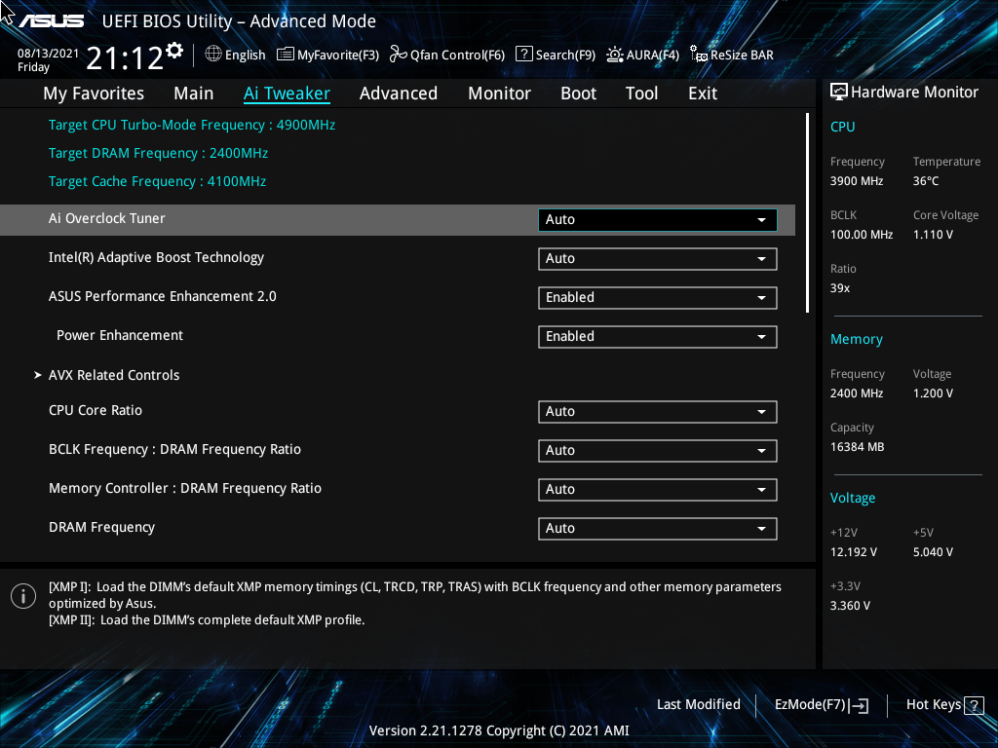Click the Search(F9) question mark icon
The height and width of the screenshot is (748, 998).
click(523, 55)
